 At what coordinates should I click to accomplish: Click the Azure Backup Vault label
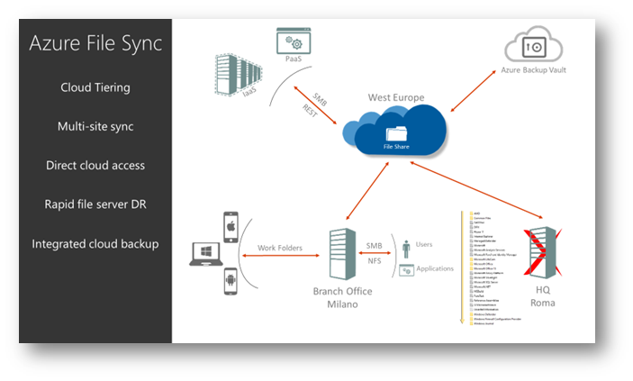(x=533, y=70)
